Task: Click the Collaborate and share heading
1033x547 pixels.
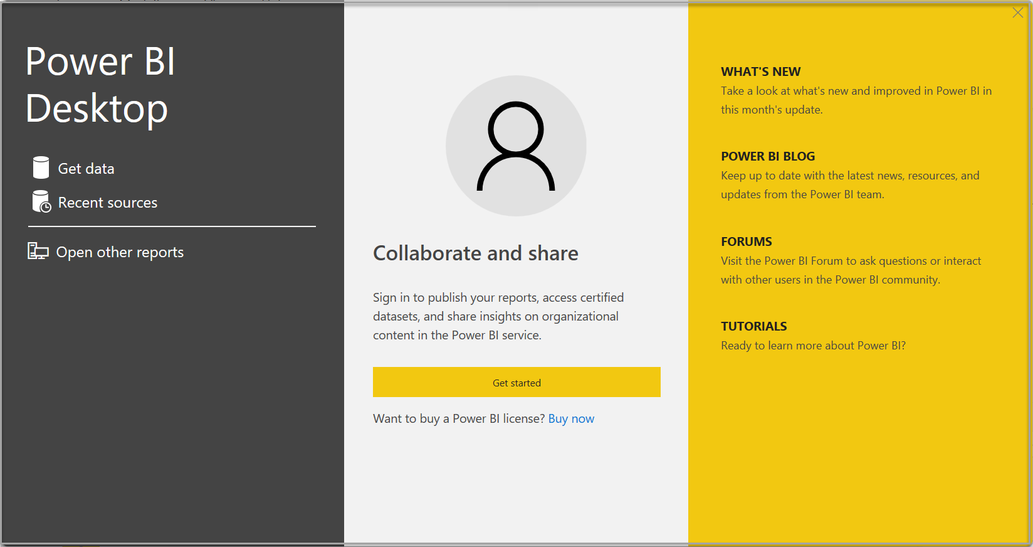Action: (x=475, y=253)
